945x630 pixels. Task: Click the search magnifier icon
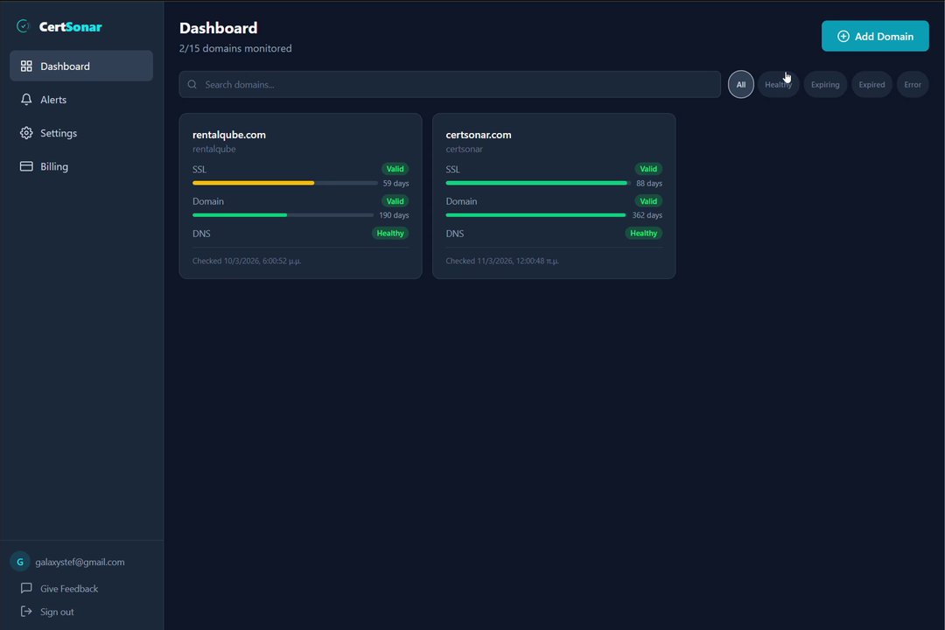tap(192, 84)
